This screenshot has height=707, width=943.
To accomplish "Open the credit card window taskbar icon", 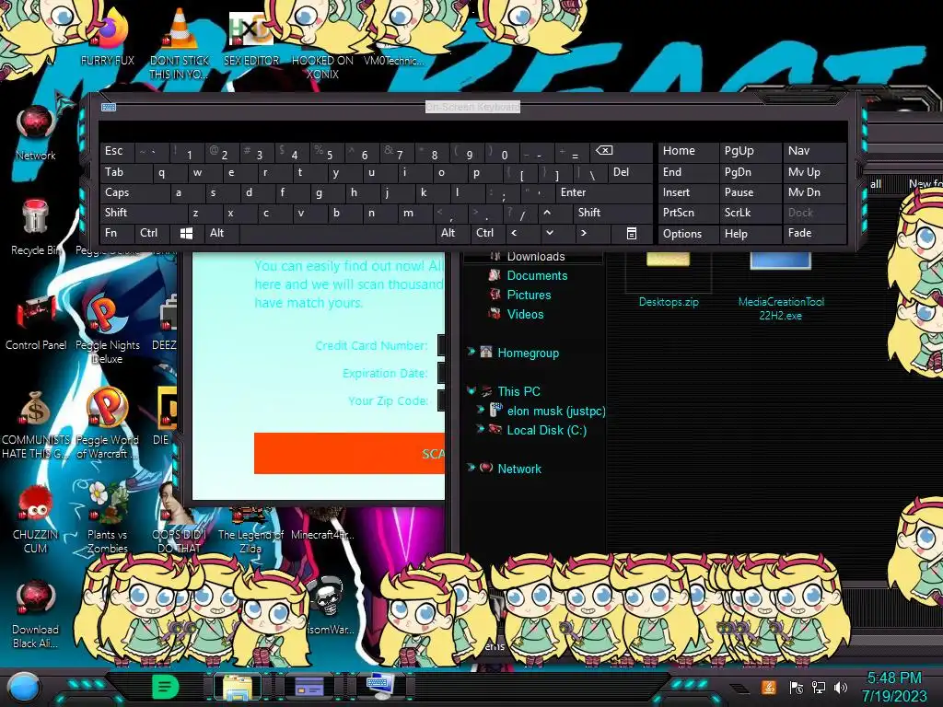I will tap(309, 687).
